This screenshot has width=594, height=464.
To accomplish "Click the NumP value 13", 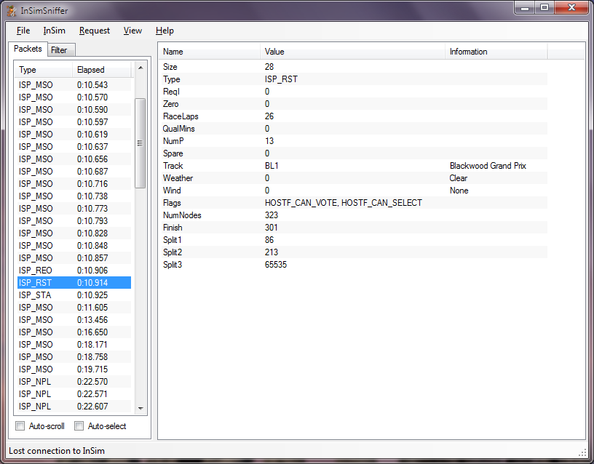I will pos(269,141).
